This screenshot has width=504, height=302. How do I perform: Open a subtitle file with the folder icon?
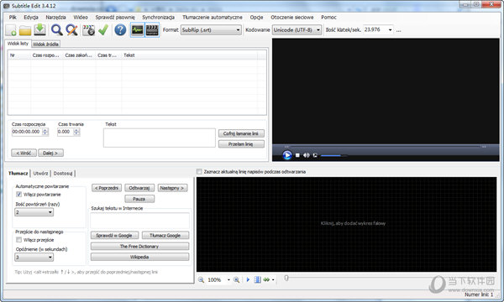pos(25,30)
